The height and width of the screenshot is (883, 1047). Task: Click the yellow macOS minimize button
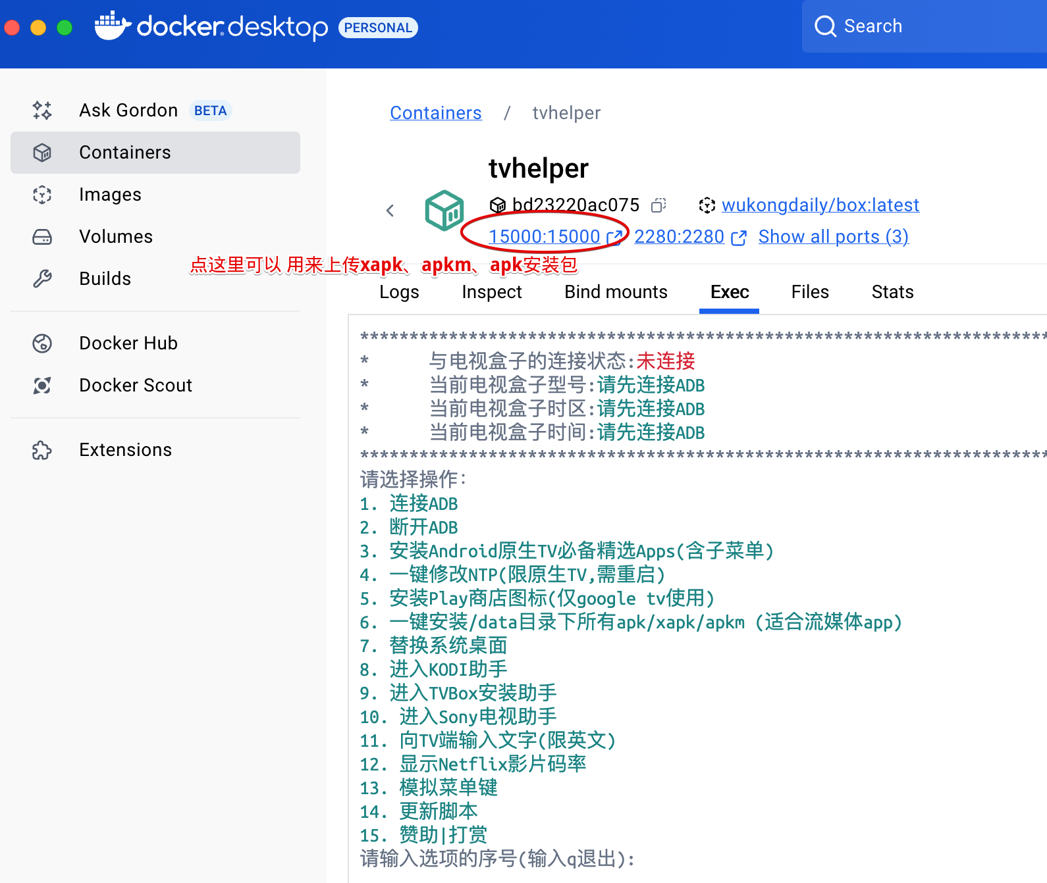38,28
